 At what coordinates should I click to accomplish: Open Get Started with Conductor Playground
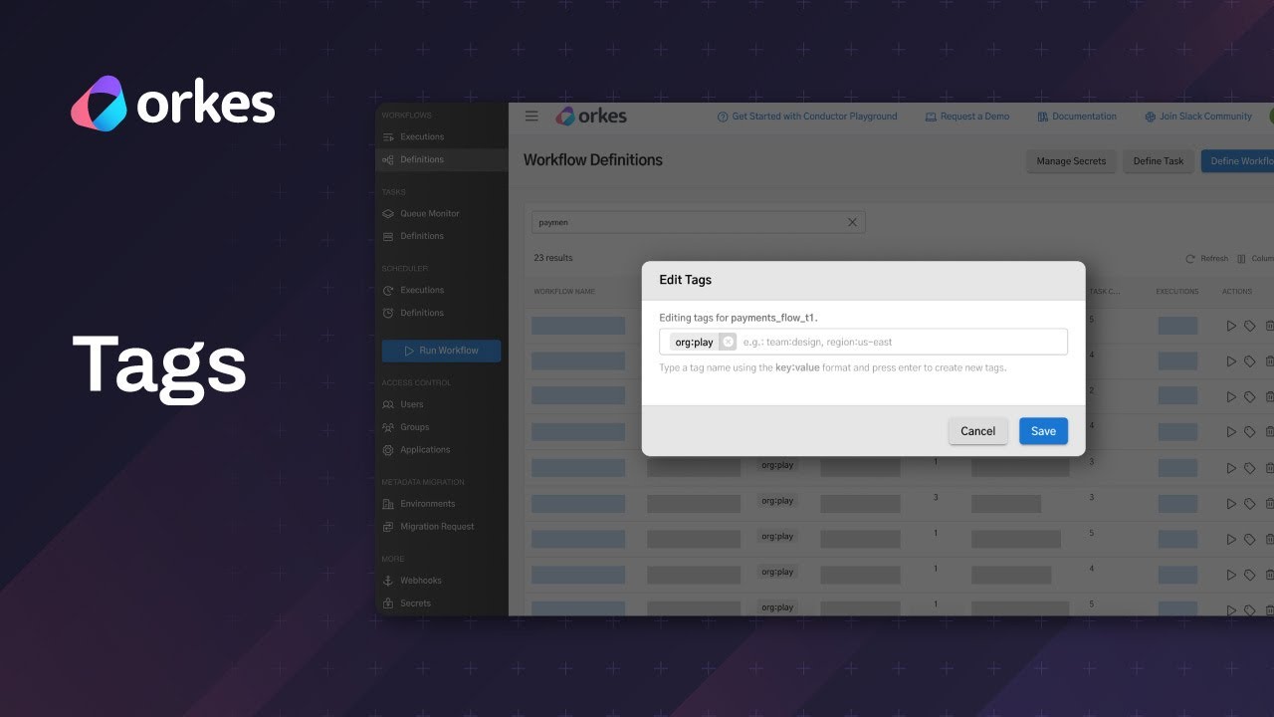point(807,117)
